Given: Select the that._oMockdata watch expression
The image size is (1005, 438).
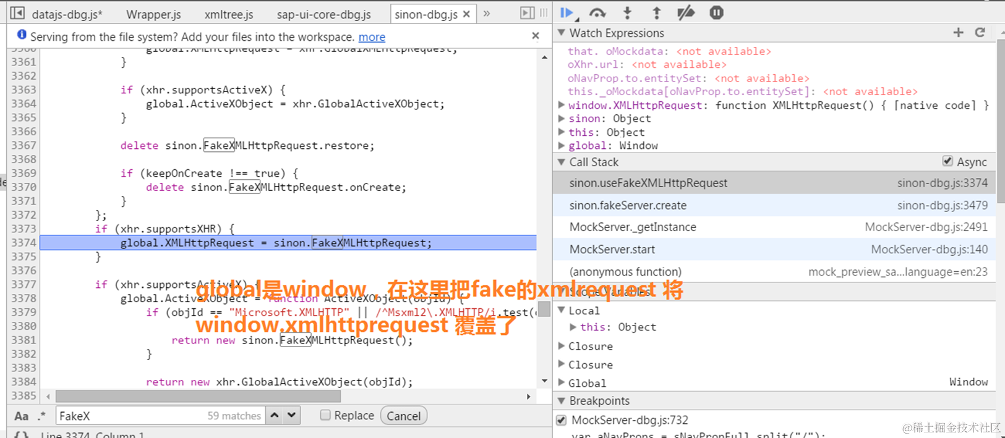Looking at the screenshot, I should (669, 51).
